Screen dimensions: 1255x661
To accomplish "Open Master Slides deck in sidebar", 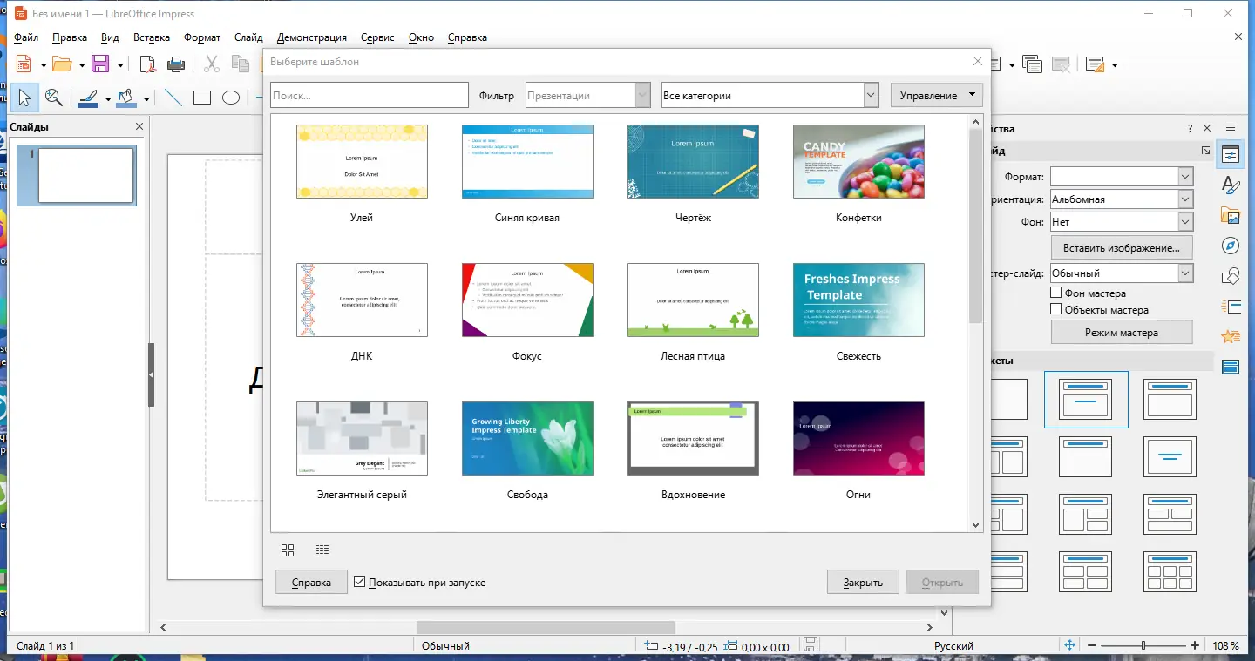I will (1231, 367).
